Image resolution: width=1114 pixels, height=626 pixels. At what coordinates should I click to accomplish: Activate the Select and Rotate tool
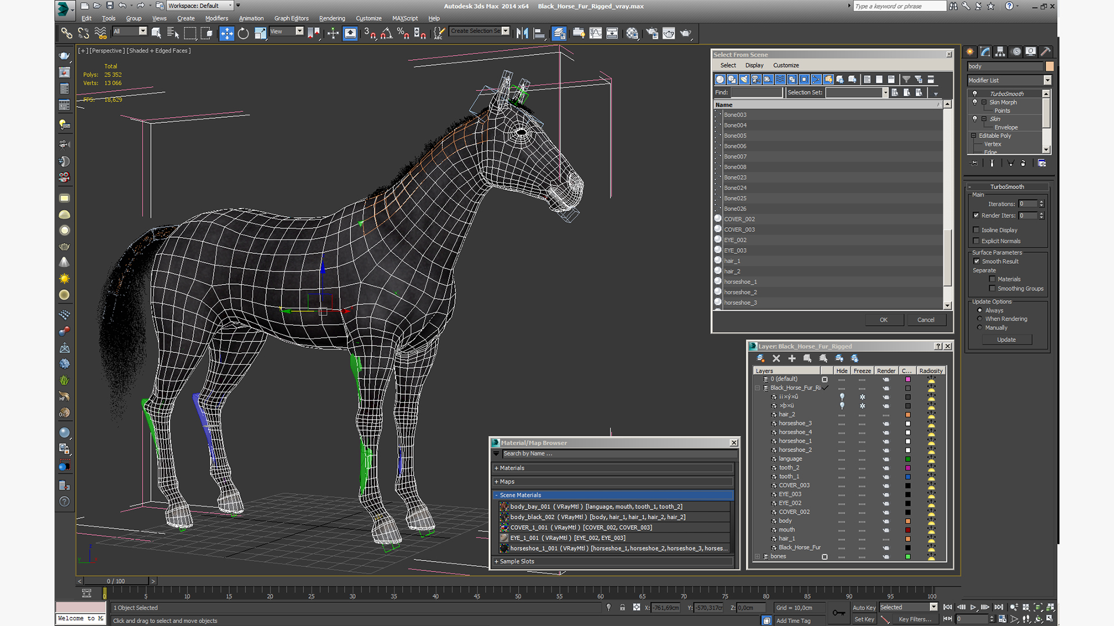coord(243,33)
